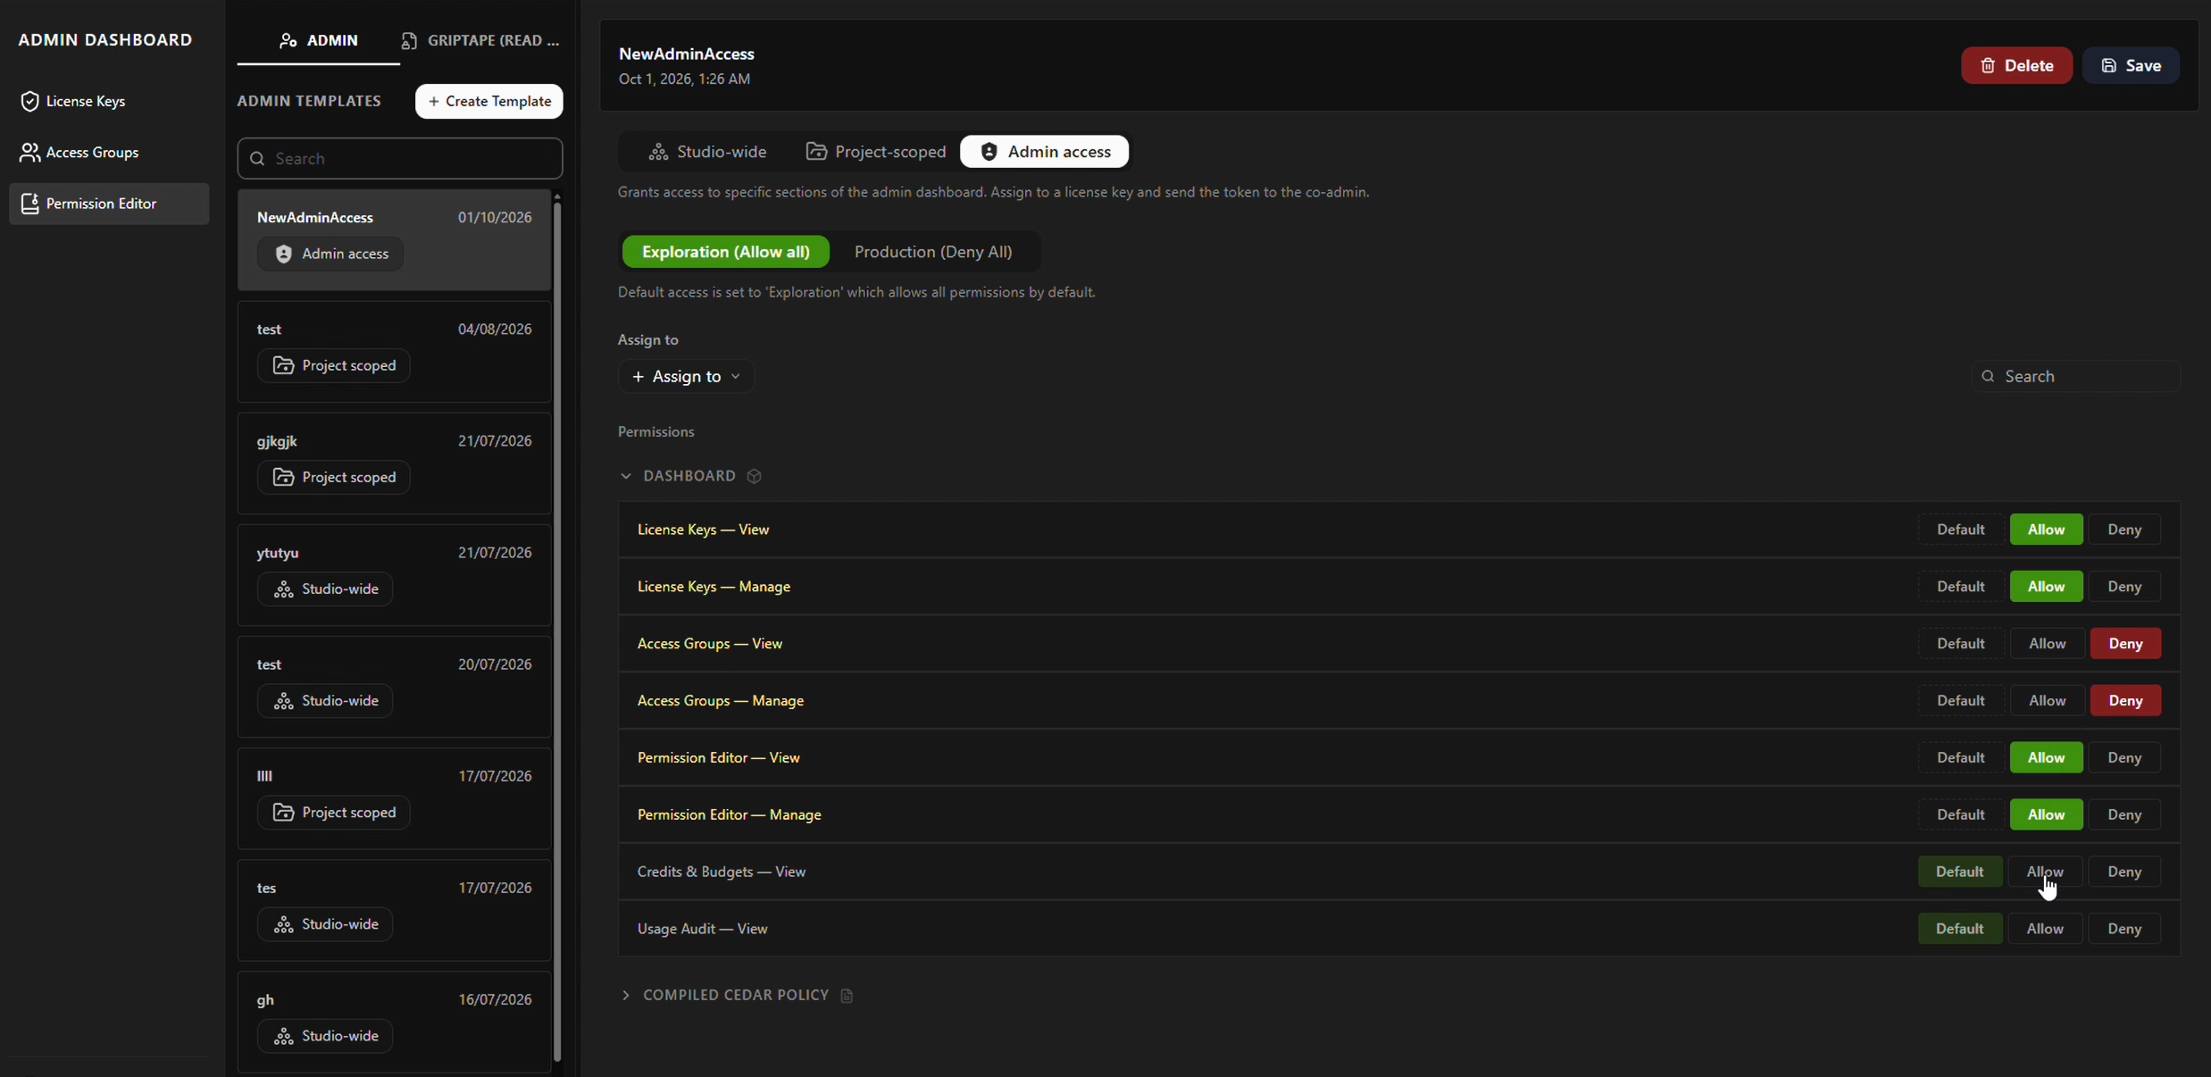Save the template changes
Viewport: 2211px width, 1077px height.
2131,65
